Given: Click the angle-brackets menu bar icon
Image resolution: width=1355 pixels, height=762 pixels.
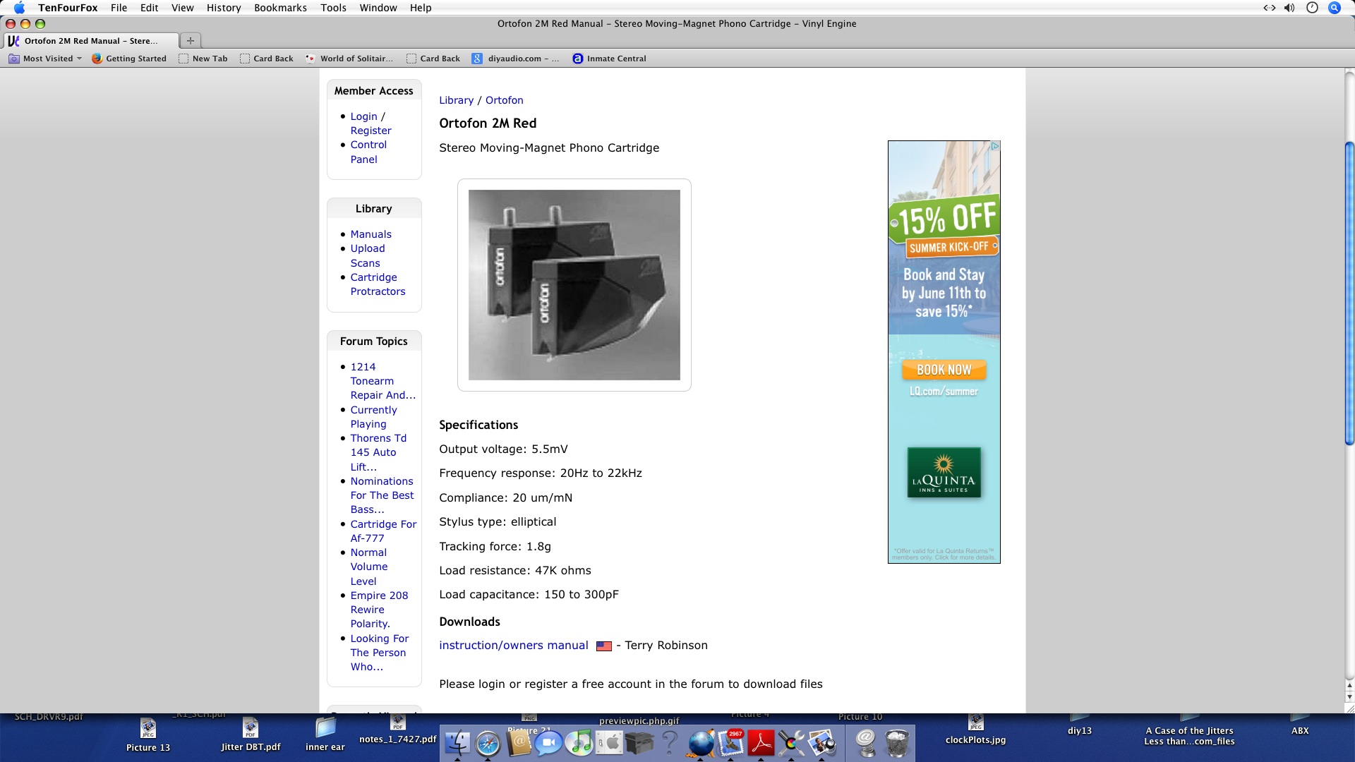Looking at the screenshot, I should coord(1269,8).
